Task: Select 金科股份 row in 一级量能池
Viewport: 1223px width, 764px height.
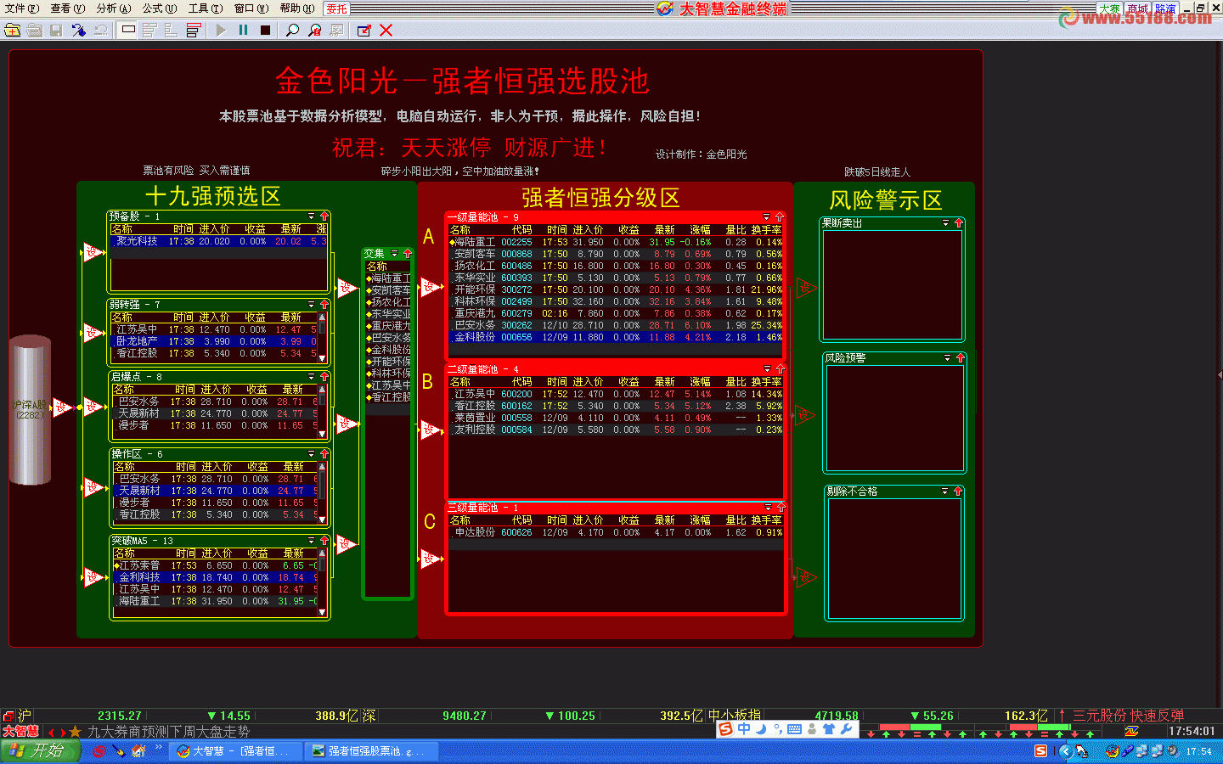Action: [616, 337]
